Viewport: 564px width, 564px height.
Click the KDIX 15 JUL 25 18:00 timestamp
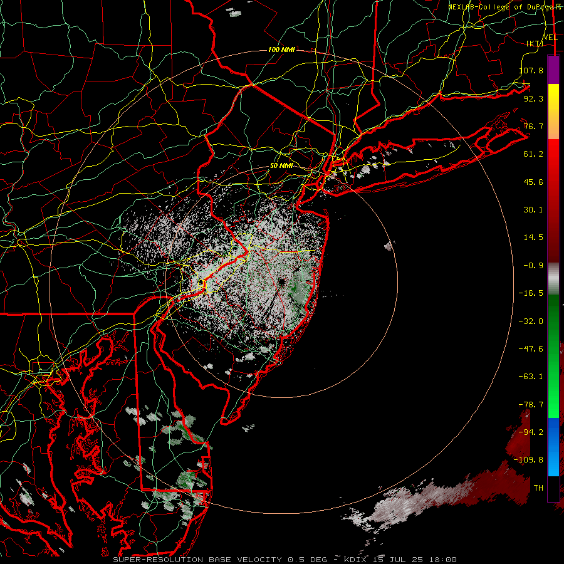coord(400,560)
